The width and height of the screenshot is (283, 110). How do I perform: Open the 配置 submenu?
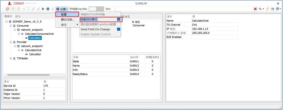[x=67, y=14]
